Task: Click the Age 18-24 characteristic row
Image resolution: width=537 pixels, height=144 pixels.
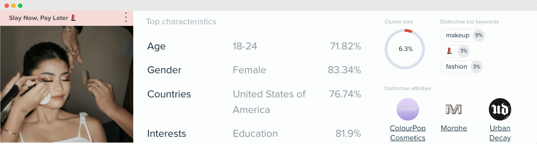Action: coord(254,46)
